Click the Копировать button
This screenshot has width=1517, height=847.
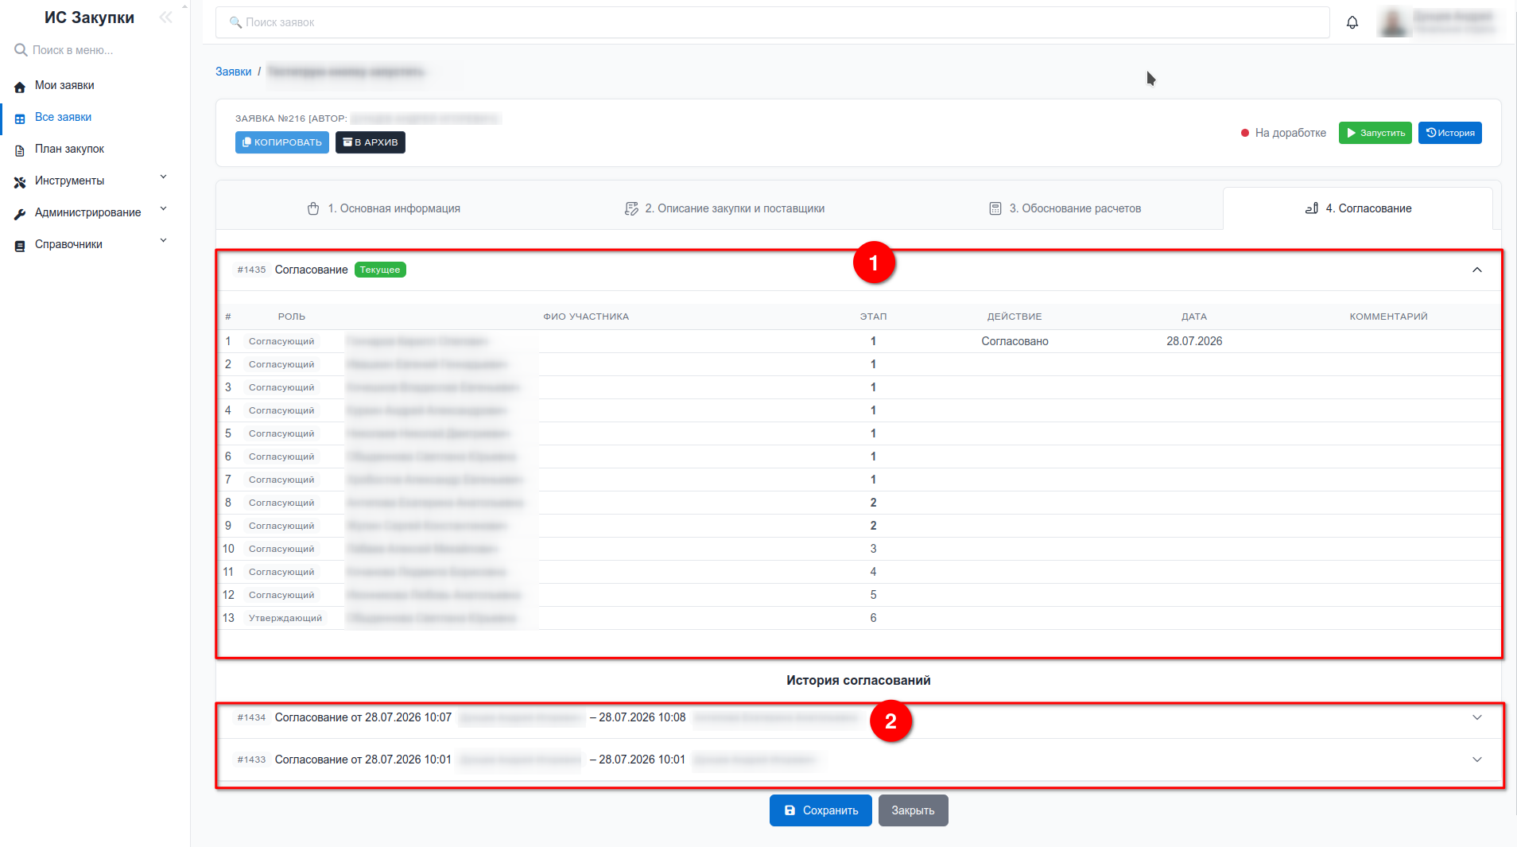click(x=282, y=142)
